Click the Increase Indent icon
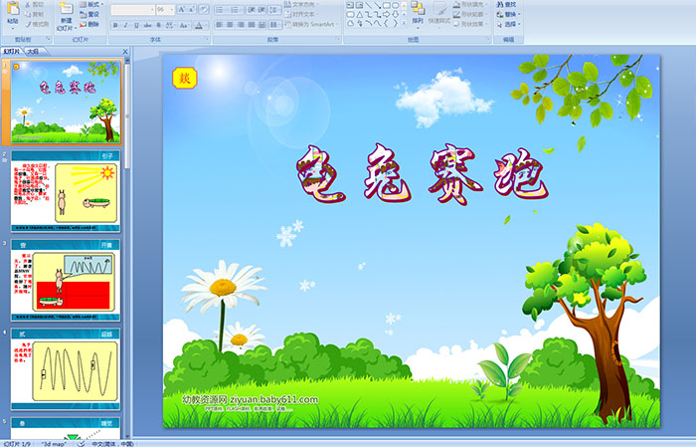 (261, 9)
